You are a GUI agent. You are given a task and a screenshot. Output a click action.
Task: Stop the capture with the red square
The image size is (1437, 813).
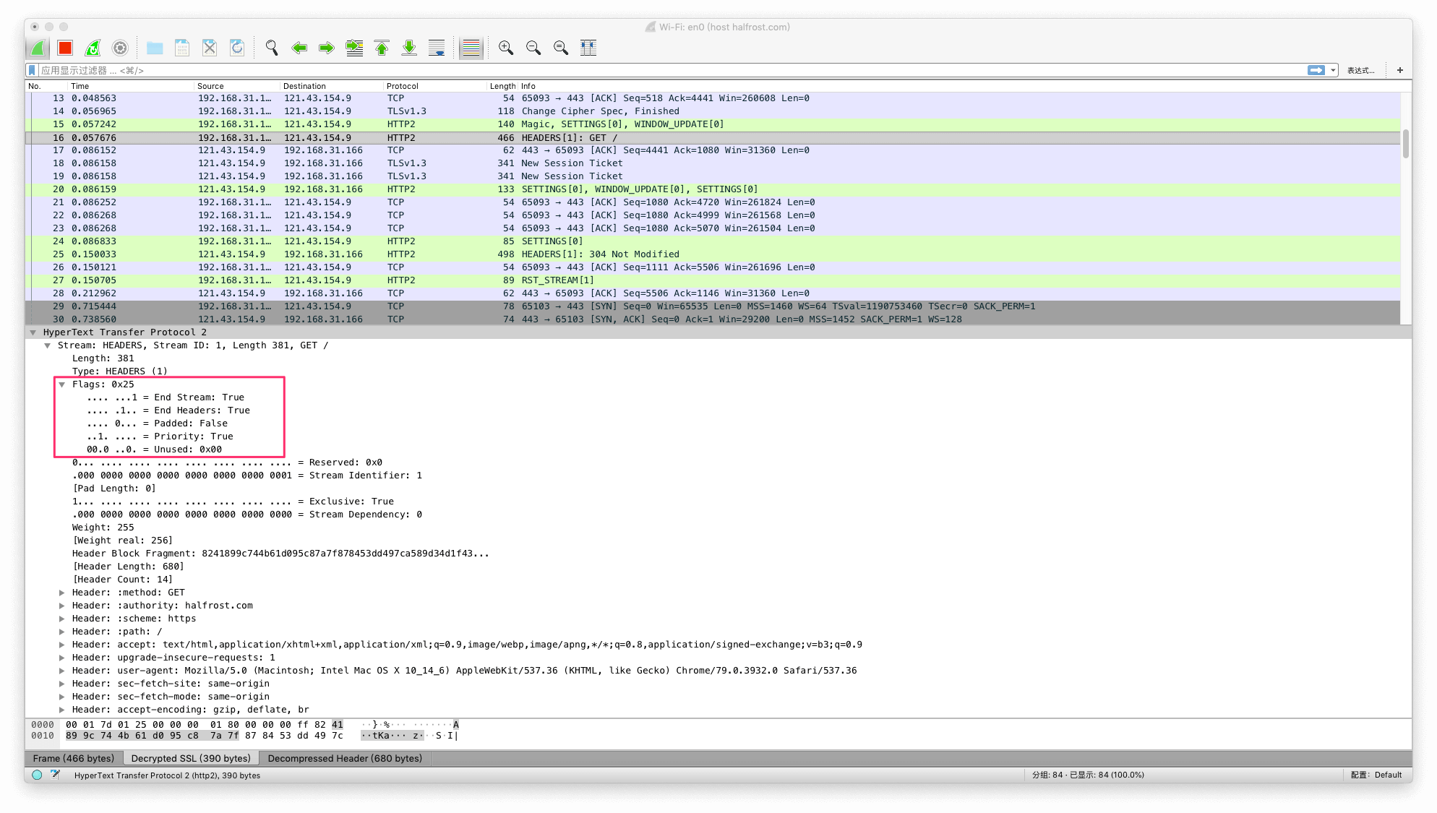click(x=65, y=48)
